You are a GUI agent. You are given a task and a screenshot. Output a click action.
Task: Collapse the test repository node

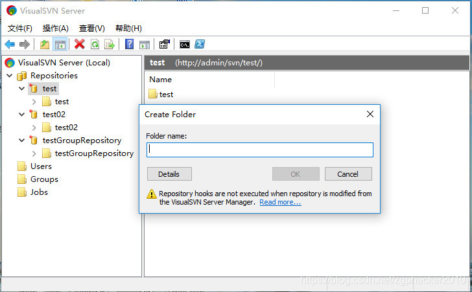pyautogui.click(x=21, y=89)
